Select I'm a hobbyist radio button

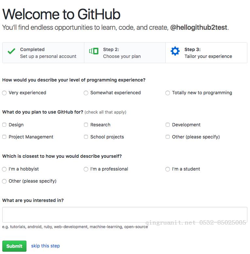click(4, 169)
